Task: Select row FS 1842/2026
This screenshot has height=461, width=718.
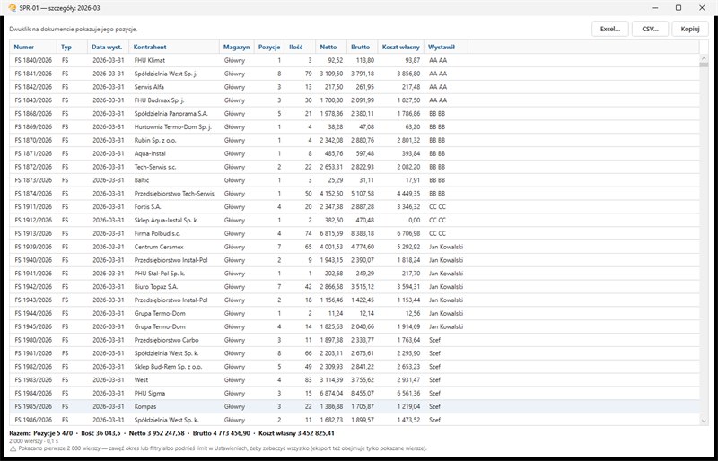Action: tap(355, 86)
